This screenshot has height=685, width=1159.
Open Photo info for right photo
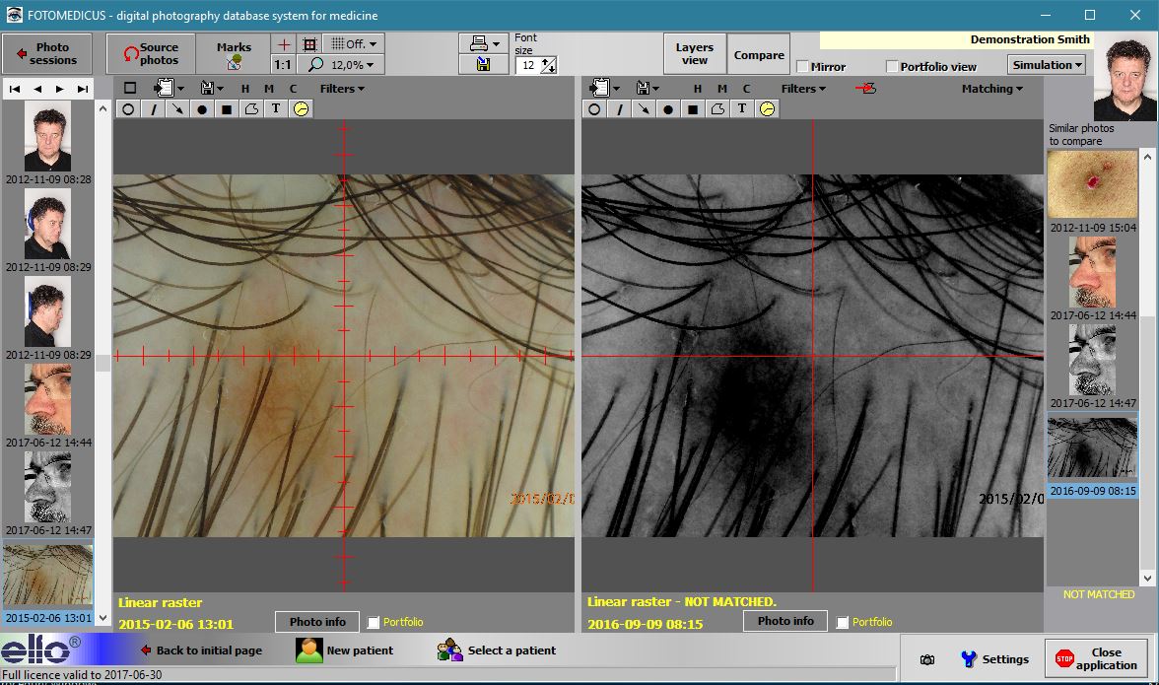(784, 622)
